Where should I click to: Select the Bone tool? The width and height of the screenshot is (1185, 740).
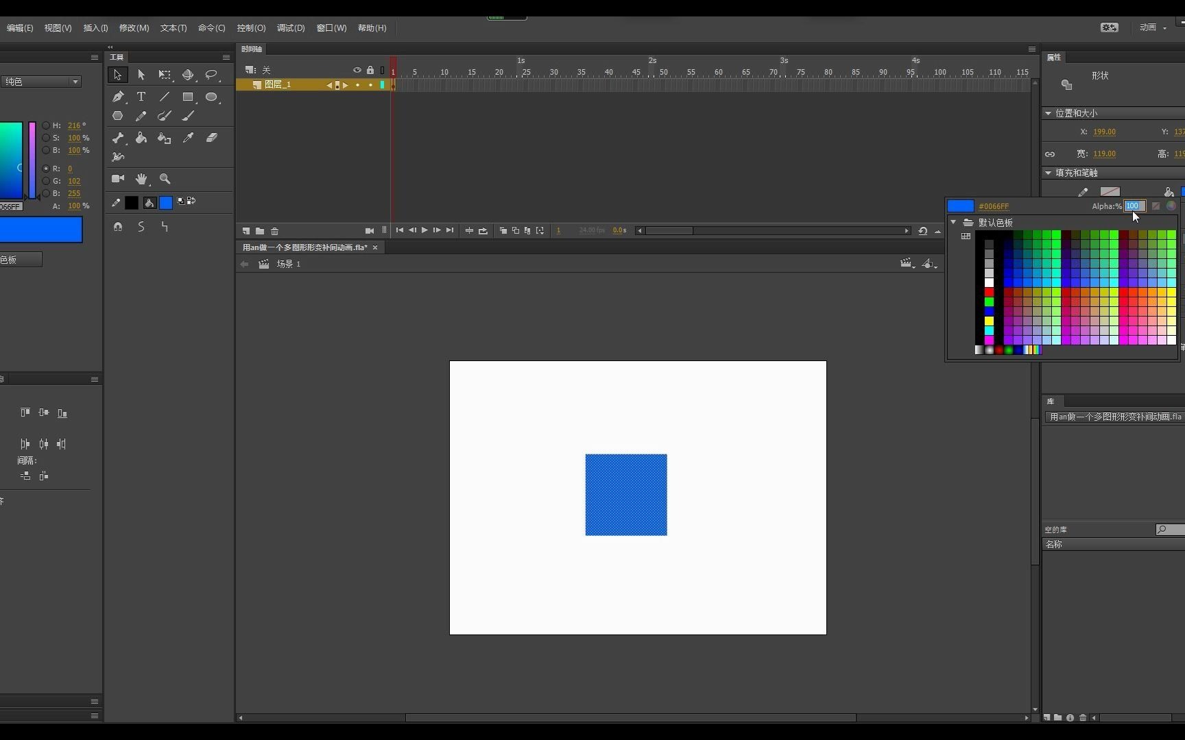[x=118, y=138]
